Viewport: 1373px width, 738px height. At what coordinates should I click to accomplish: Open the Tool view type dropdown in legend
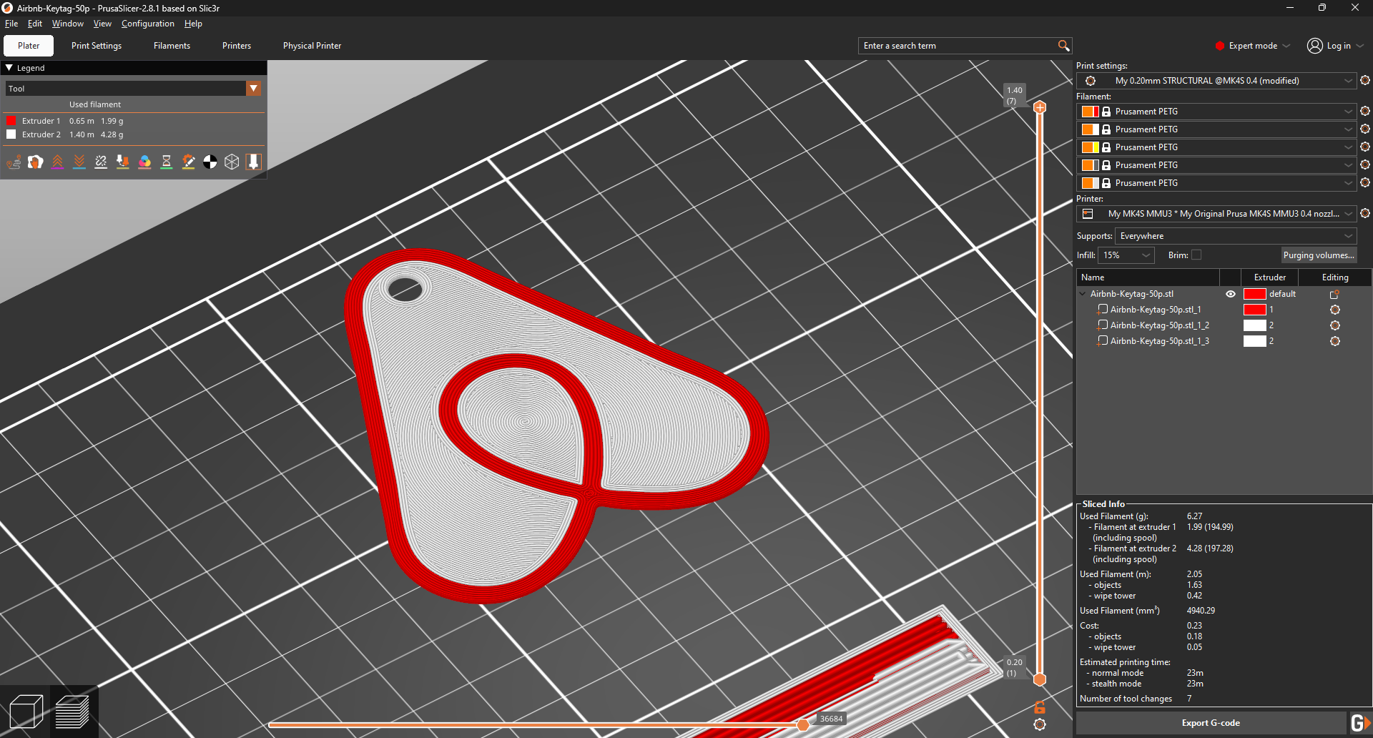coord(253,89)
